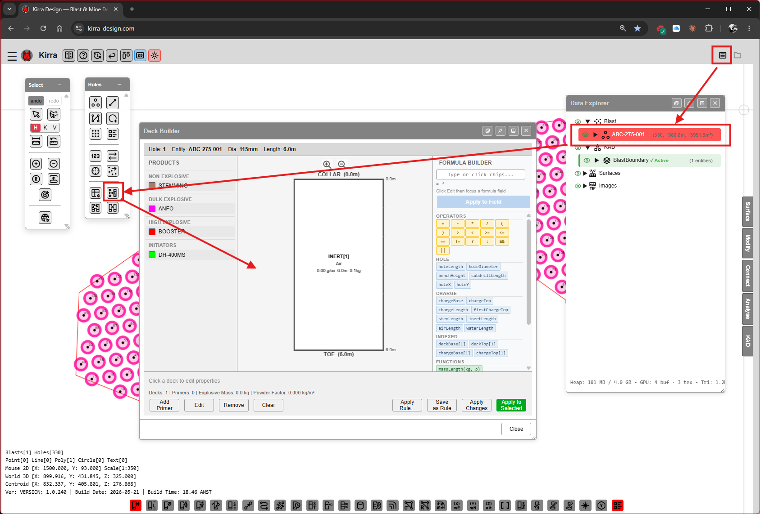Expand the Images tree node
The image size is (760, 514).
click(585, 186)
